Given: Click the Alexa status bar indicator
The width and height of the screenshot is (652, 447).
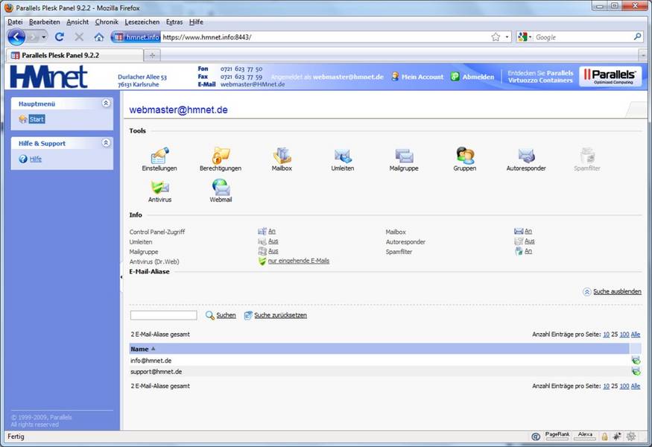Looking at the screenshot, I should (585, 436).
